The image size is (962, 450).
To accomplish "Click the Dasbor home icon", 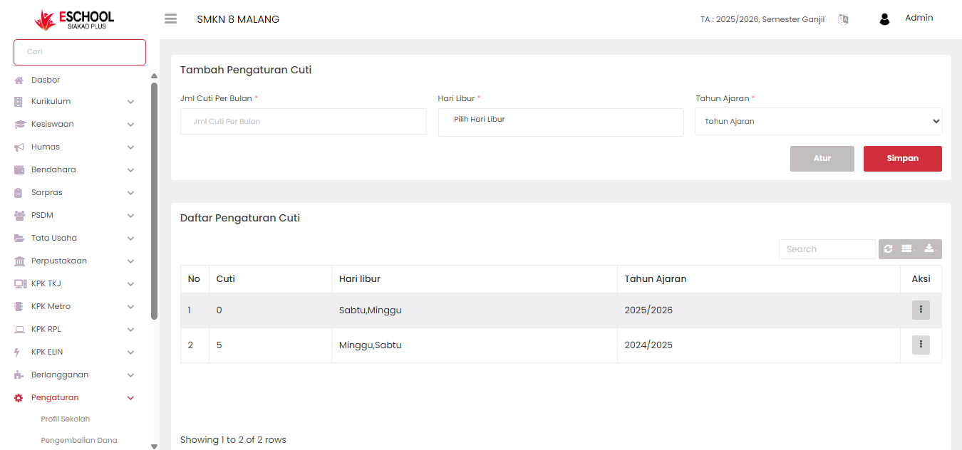I will pyautogui.click(x=19, y=80).
